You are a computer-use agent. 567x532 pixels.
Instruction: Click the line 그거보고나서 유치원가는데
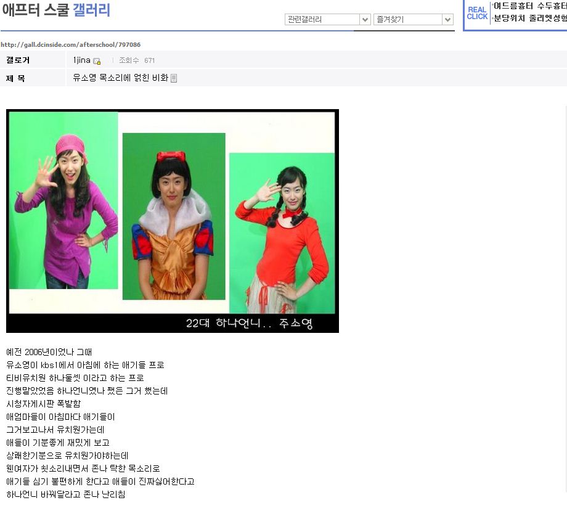click(x=55, y=430)
